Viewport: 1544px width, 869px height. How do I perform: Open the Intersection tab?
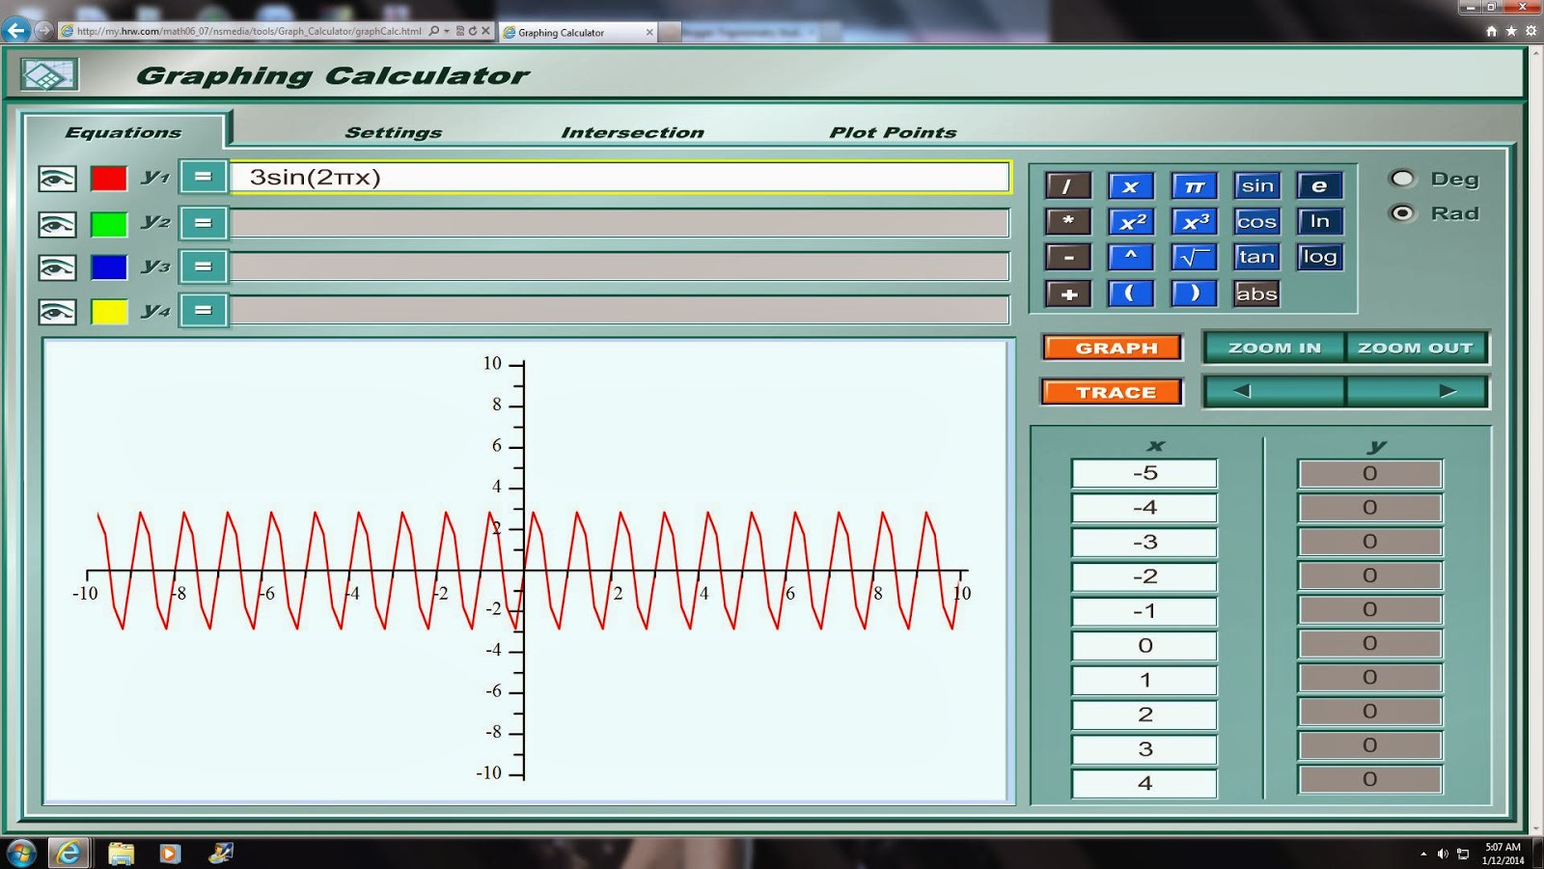[x=633, y=132]
